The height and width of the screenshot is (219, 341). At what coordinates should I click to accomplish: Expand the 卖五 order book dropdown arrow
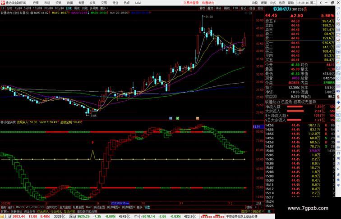click(275, 21)
